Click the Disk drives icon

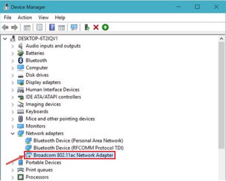[21, 76]
